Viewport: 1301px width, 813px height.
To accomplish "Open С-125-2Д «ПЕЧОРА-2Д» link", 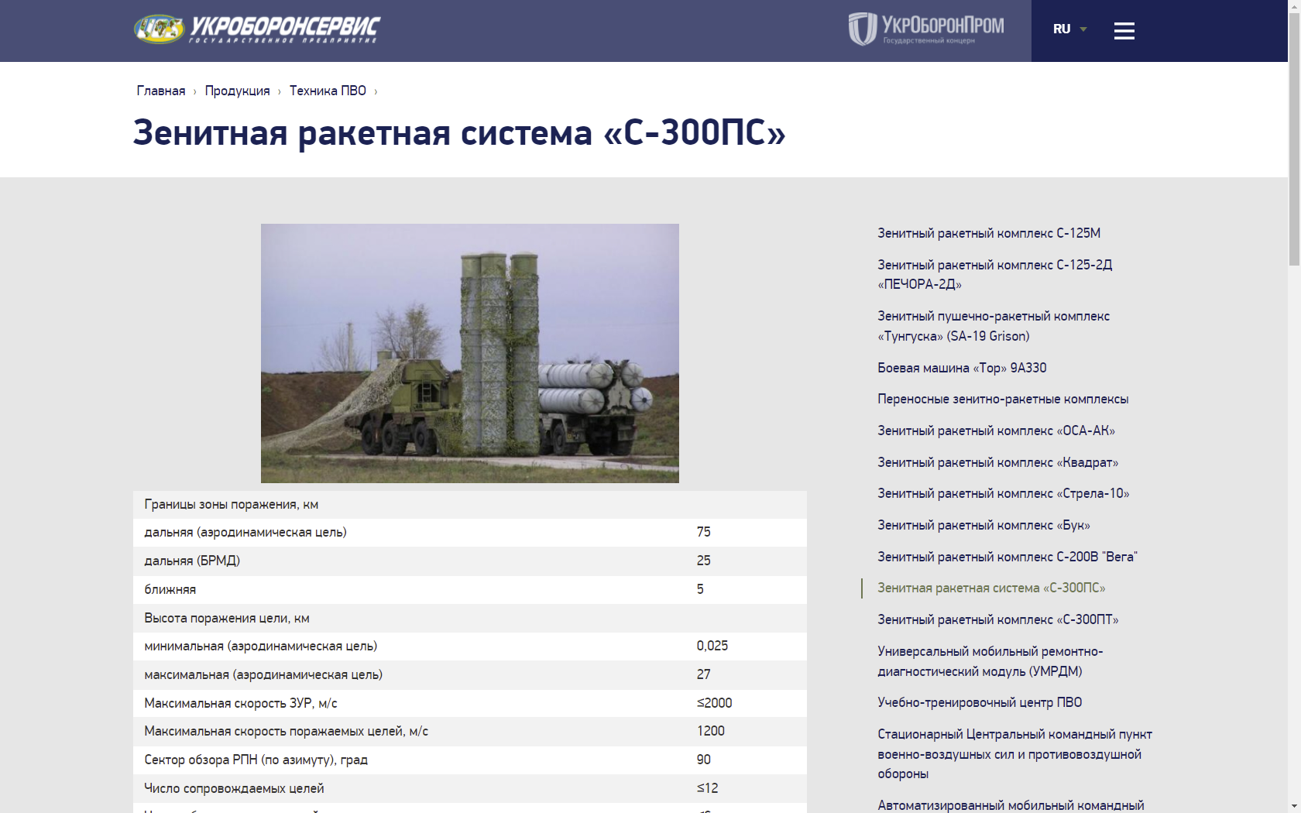I will tap(995, 274).
